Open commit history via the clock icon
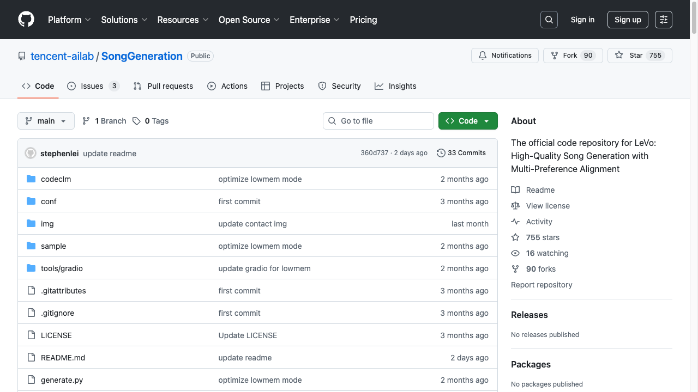Image resolution: width=698 pixels, height=392 pixels. (x=441, y=153)
